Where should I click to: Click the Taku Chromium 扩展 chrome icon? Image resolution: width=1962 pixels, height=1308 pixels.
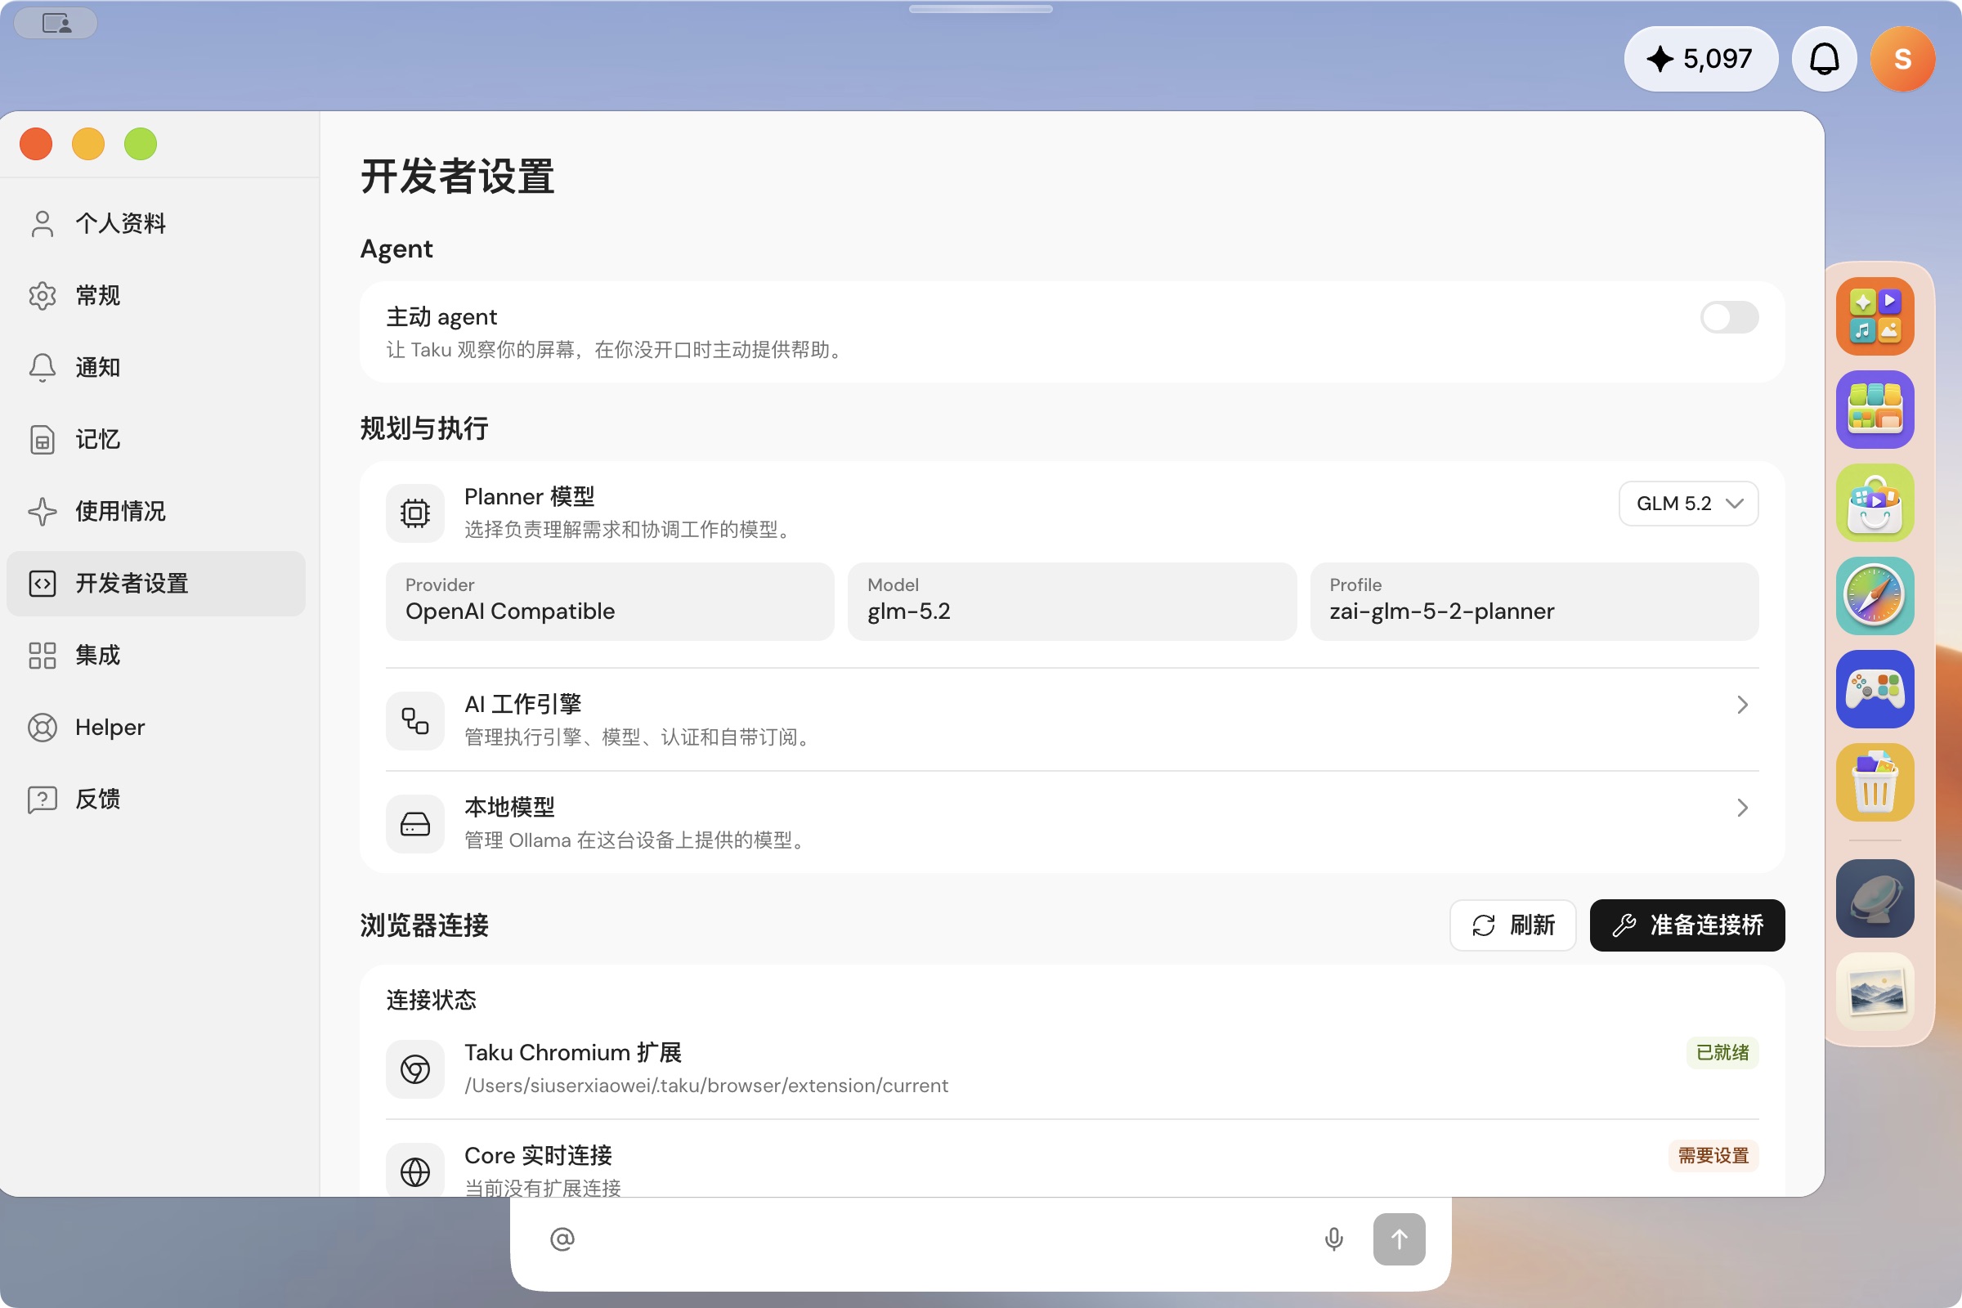click(x=414, y=1068)
